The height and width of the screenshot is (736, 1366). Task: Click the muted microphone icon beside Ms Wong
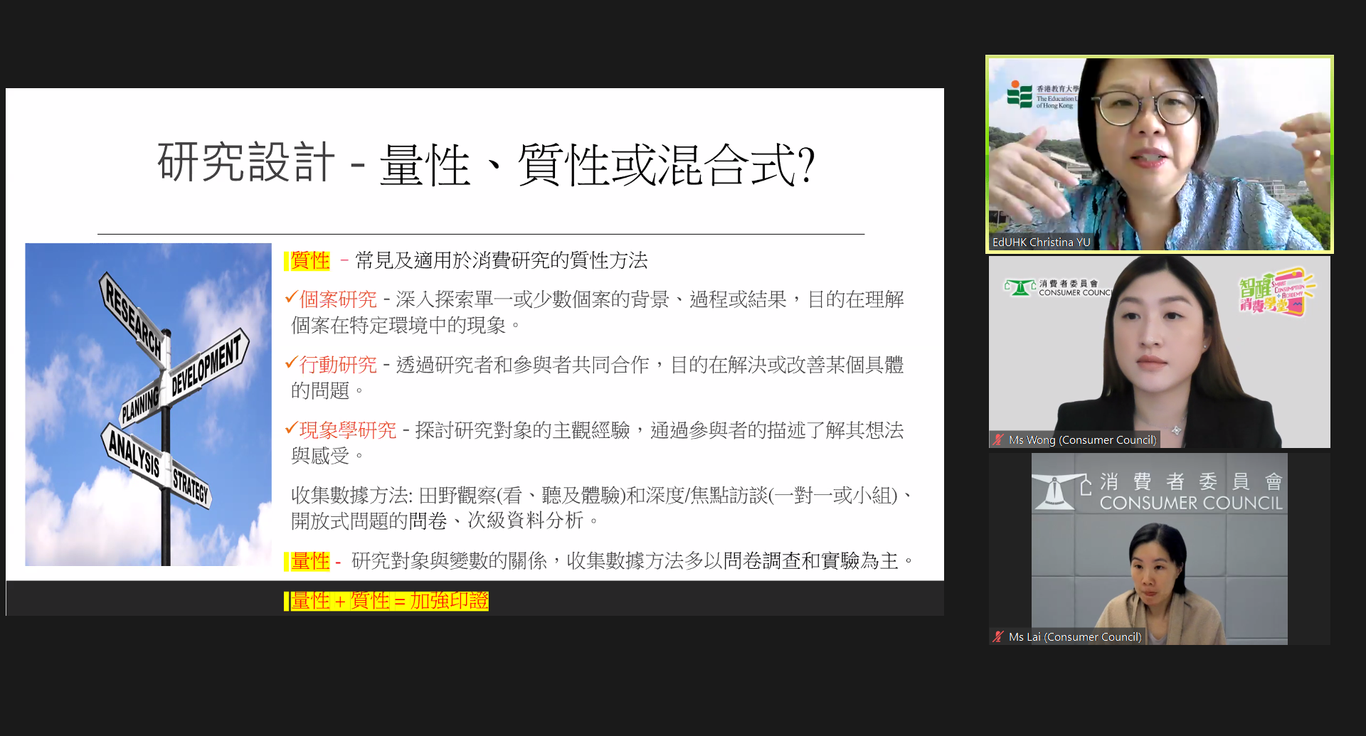[999, 440]
